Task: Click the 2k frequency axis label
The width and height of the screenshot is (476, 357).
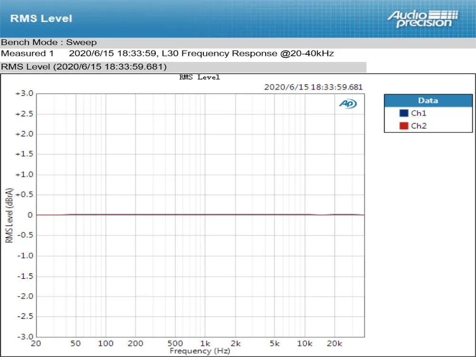Action: [236, 344]
